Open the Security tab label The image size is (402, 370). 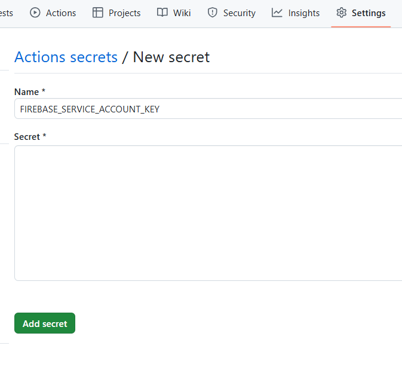click(240, 13)
